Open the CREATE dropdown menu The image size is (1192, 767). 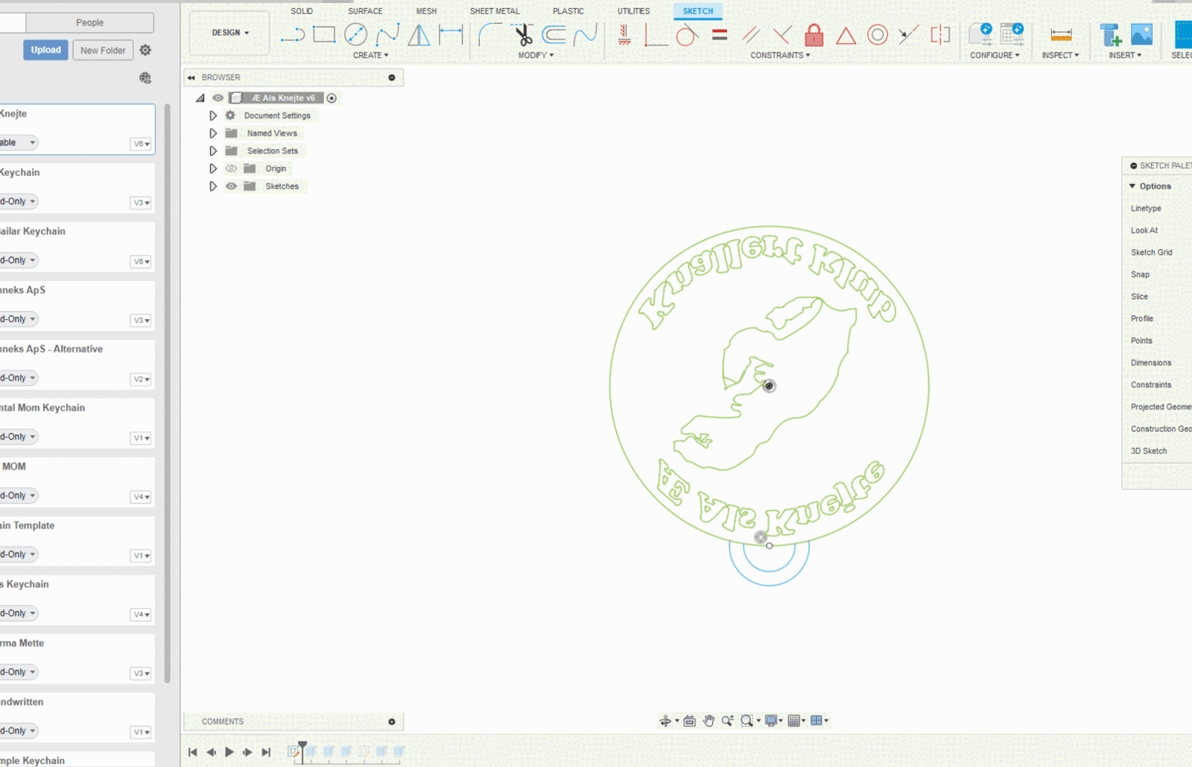coord(371,55)
